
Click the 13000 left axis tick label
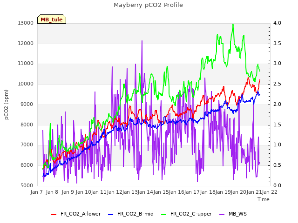pyautogui.click(x=26, y=23)
